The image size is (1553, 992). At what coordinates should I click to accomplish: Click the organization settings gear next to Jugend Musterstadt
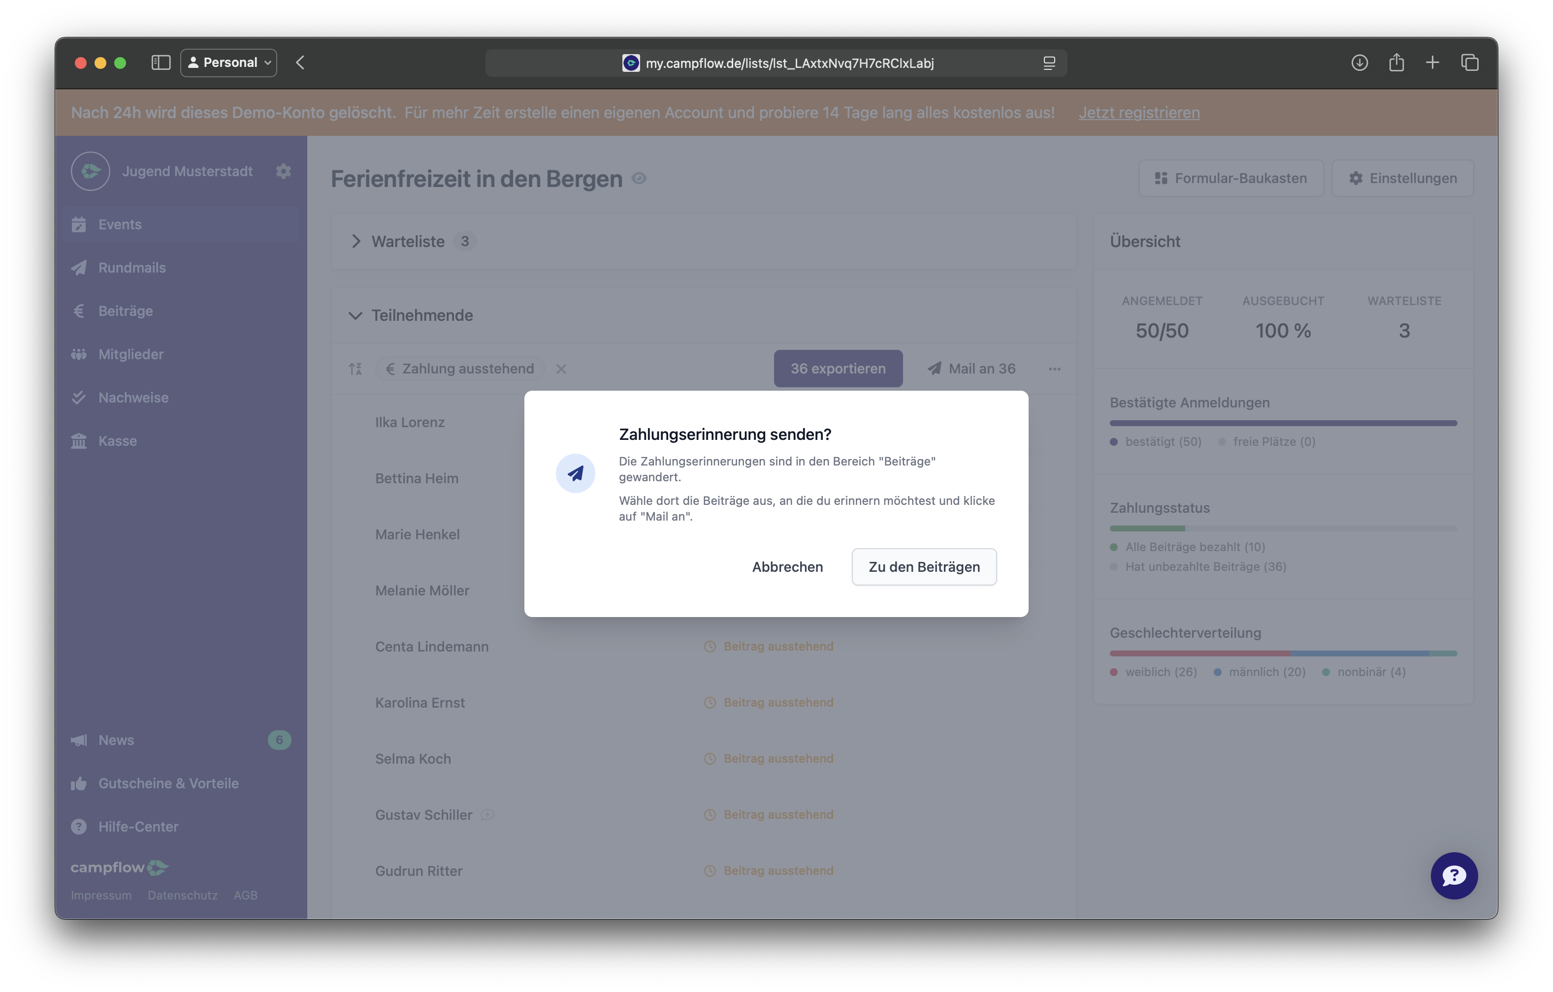coord(283,171)
